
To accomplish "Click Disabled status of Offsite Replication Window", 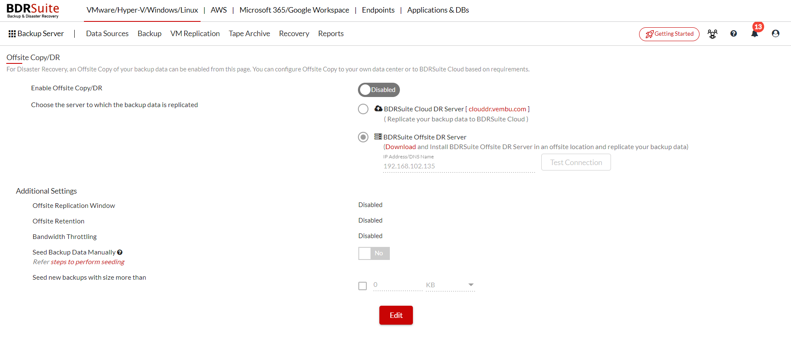I will point(371,205).
